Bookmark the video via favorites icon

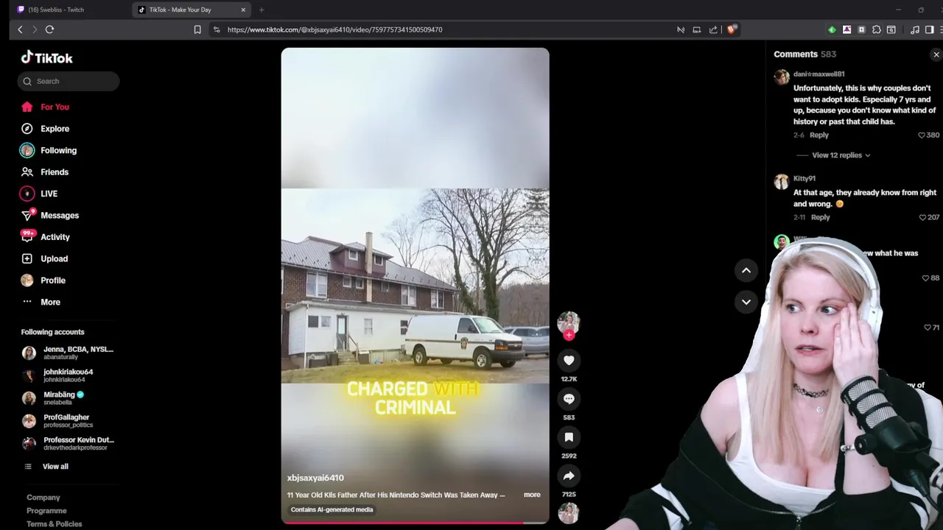(569, 437)
